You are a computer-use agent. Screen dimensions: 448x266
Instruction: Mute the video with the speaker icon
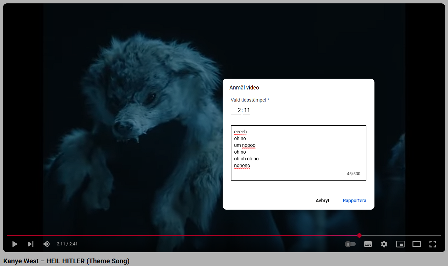(47, 244)
